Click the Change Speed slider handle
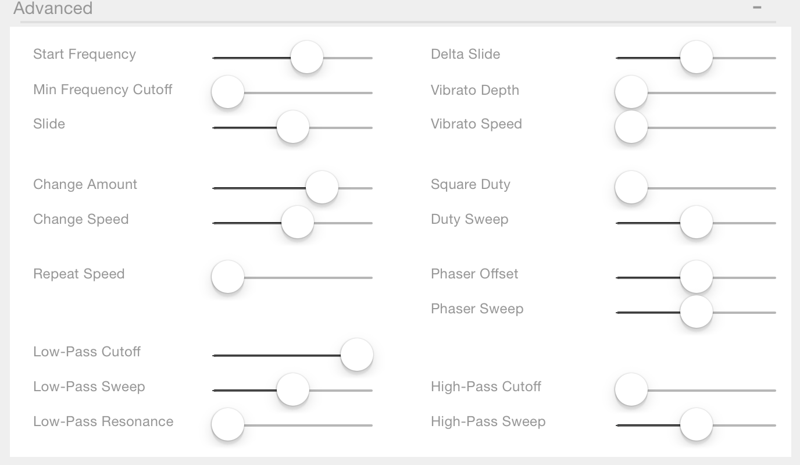Image resolution: width=800 pixels, height=465 pixels. coord(298,222)
